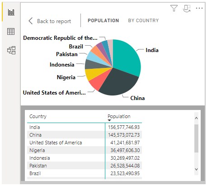This screenshot has height=186, width=207.
Task: Open the Model relationships view icon
Action: pos(11,50)
